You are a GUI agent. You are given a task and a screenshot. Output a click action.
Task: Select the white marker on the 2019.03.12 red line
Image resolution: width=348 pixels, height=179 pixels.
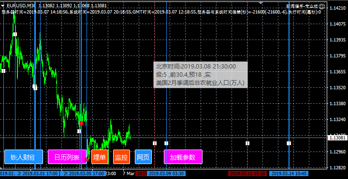coord(247,143)
